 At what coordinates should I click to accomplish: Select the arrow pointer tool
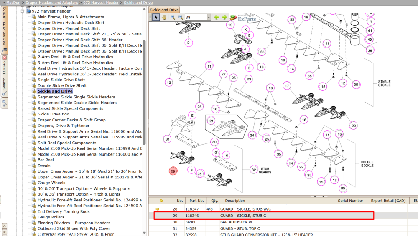click(156, 17)
